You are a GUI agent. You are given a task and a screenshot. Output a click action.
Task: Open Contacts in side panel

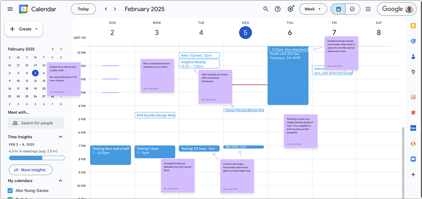pos(413,57)
